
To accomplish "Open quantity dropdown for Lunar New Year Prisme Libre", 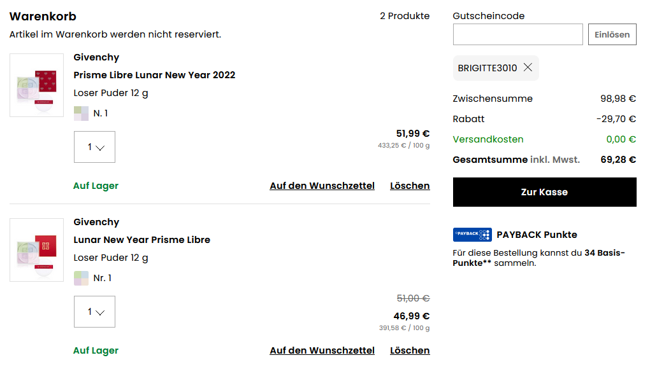I will tap(94, 312).
